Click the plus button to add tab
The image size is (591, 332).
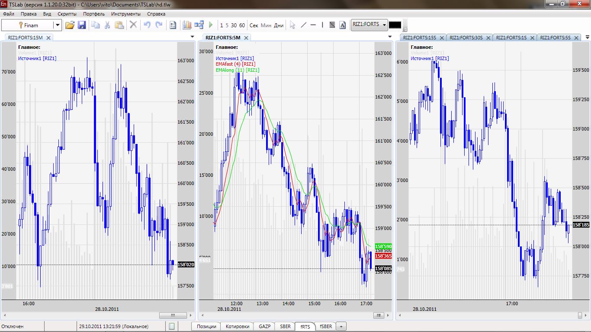click(341, 326)
